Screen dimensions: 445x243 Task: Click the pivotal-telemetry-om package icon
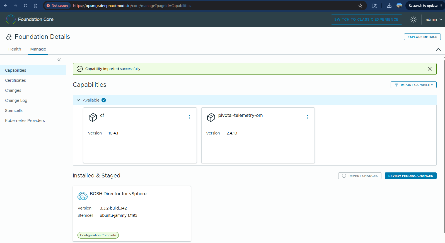[x=211, y=117]
